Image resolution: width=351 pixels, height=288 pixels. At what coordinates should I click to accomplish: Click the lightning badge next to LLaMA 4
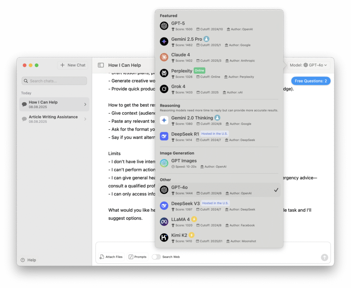point(194,219)
